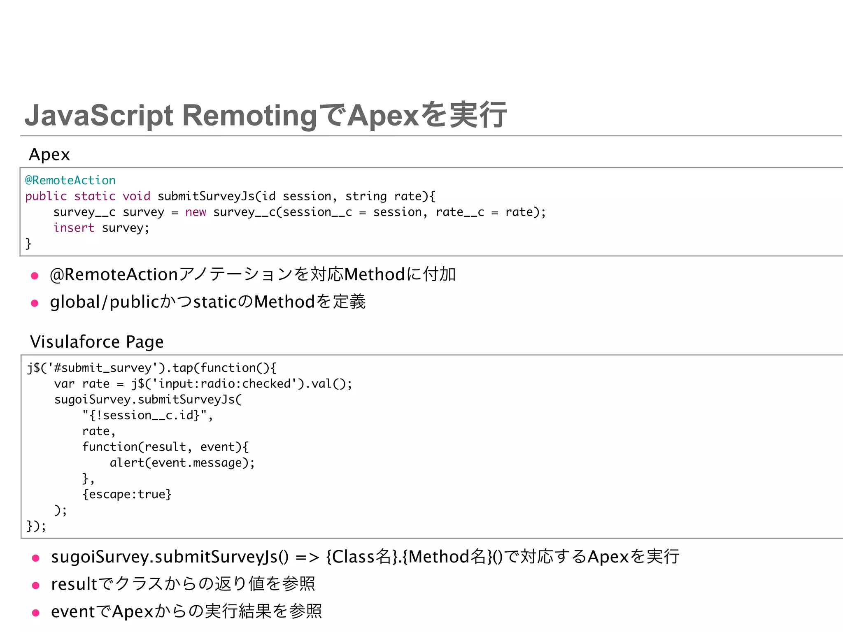Viewport: 843px width, 632px height.
Task: Click the '"{!session__c.id}",' code line
Action: tap(148, 416)
